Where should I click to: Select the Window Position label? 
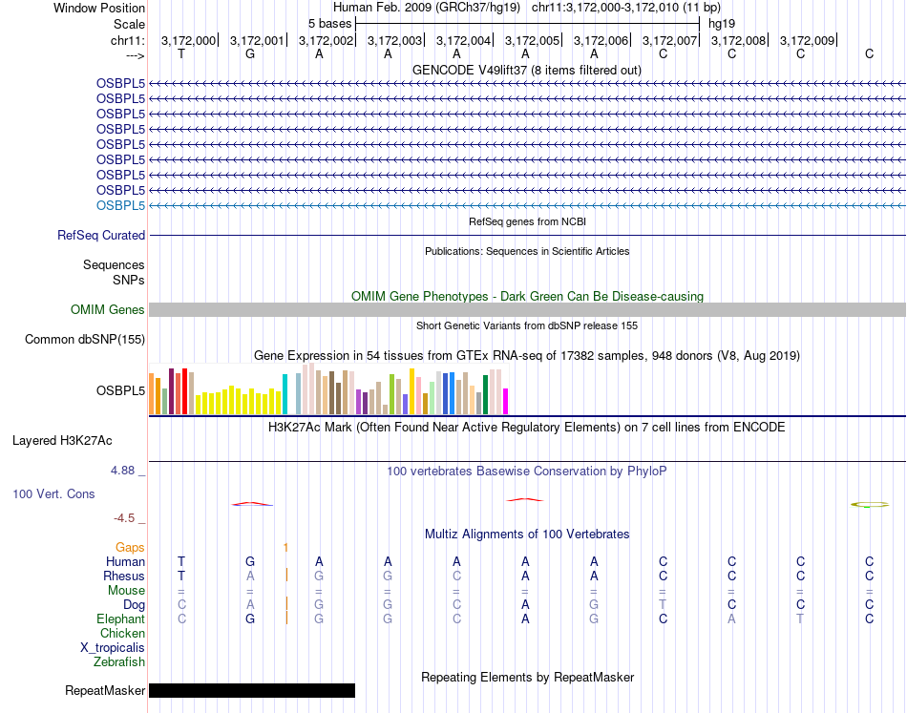click(99, 8)
